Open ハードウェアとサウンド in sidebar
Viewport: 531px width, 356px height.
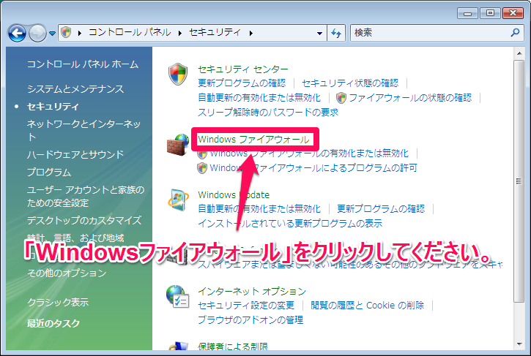pos(75,154)
